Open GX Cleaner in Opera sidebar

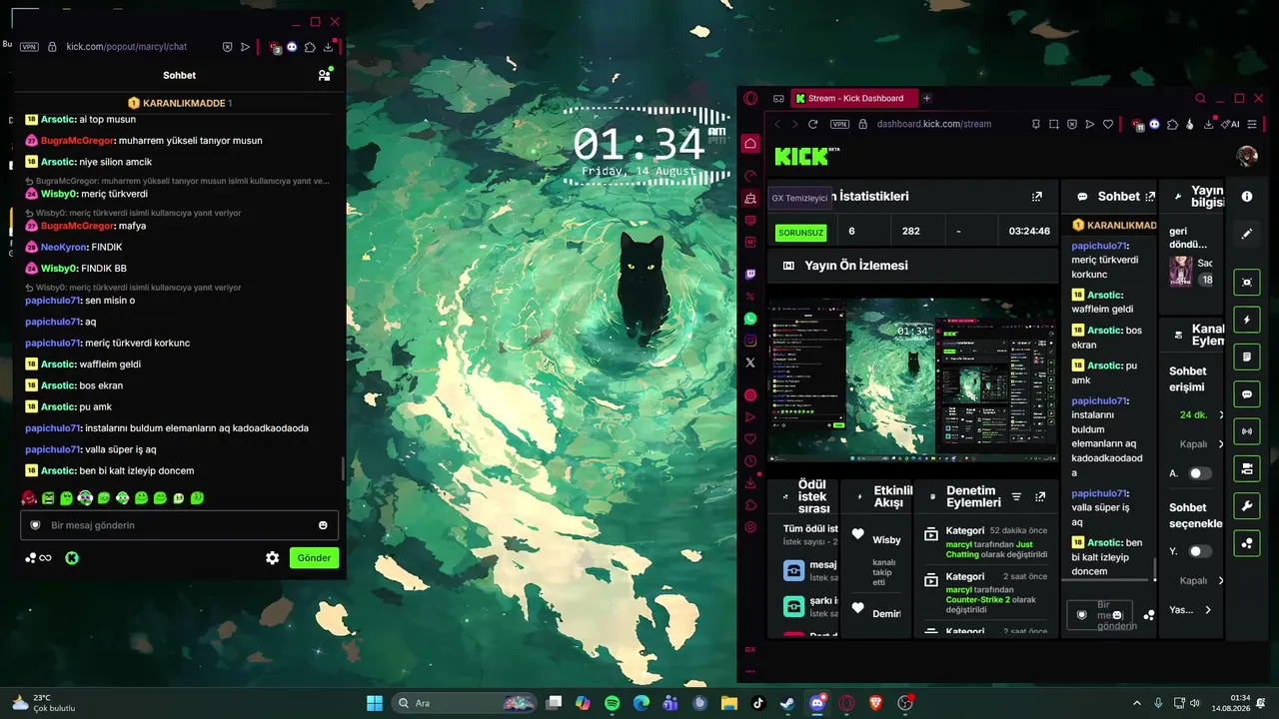[750, 198]
